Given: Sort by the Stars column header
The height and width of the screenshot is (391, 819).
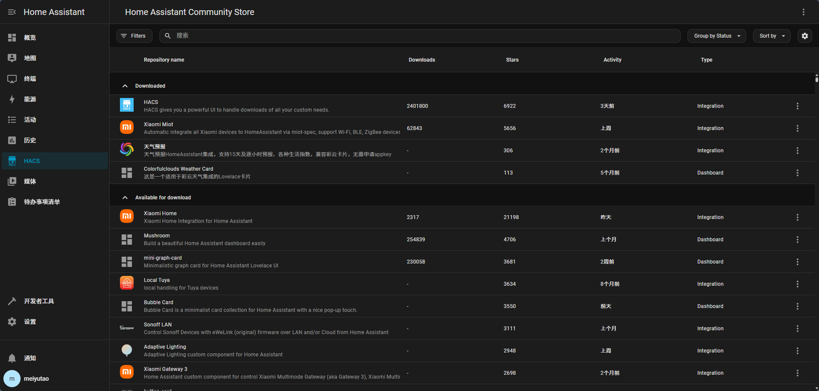Looking at the screenshot, I should [x=512, y=60].
